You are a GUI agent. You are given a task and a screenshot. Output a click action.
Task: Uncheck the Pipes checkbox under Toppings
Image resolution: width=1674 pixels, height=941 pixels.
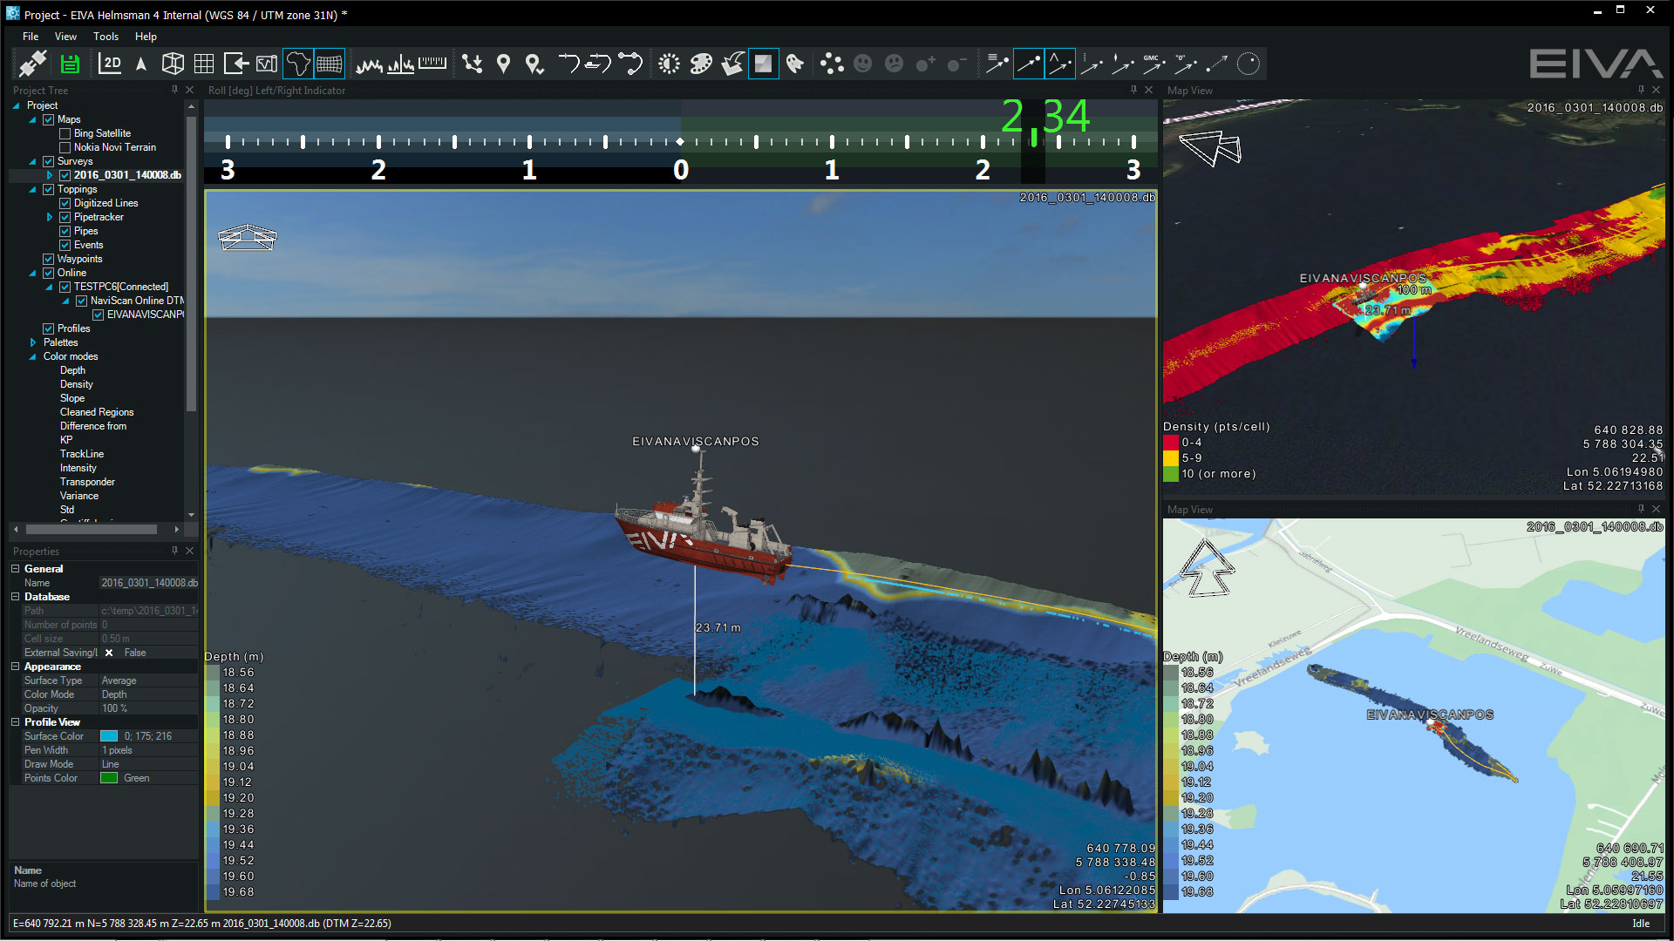[x=65, y=231]
